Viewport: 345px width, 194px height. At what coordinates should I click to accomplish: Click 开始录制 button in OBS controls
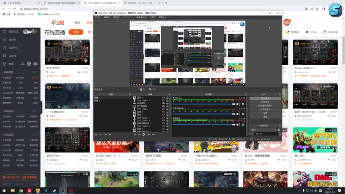pyautogui.click(x=265, y=102)
